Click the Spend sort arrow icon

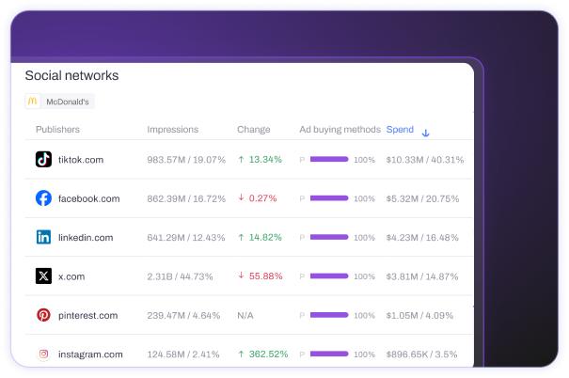(425, 133)
